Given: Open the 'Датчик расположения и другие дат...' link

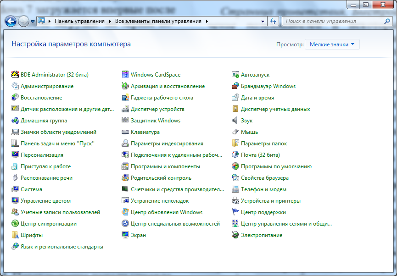Looking at the screenshot, I should [67, 109].
